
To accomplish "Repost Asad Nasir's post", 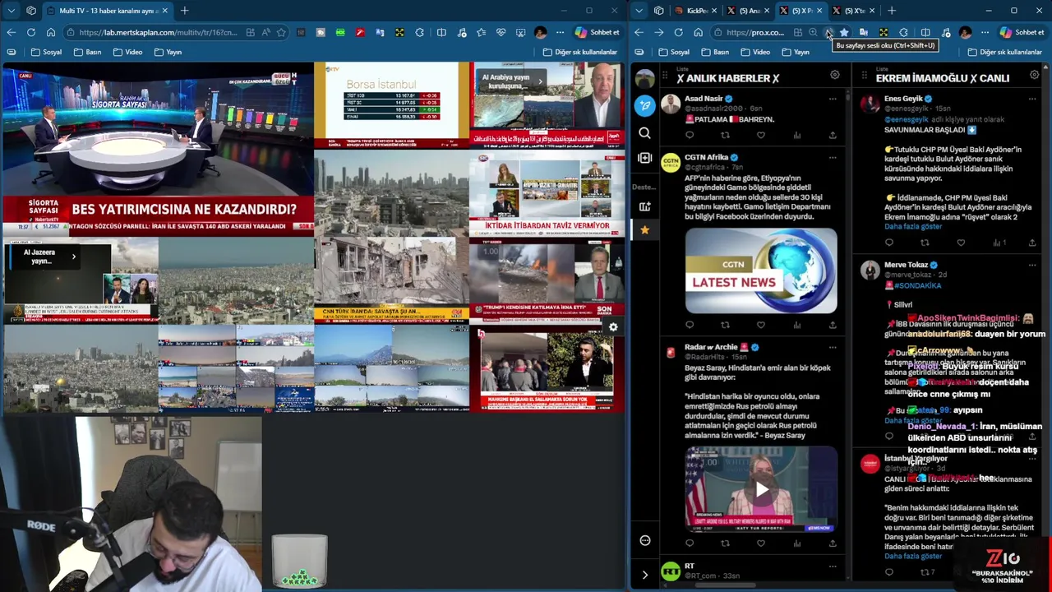I will pyautogui.click(x=725, y=136).
